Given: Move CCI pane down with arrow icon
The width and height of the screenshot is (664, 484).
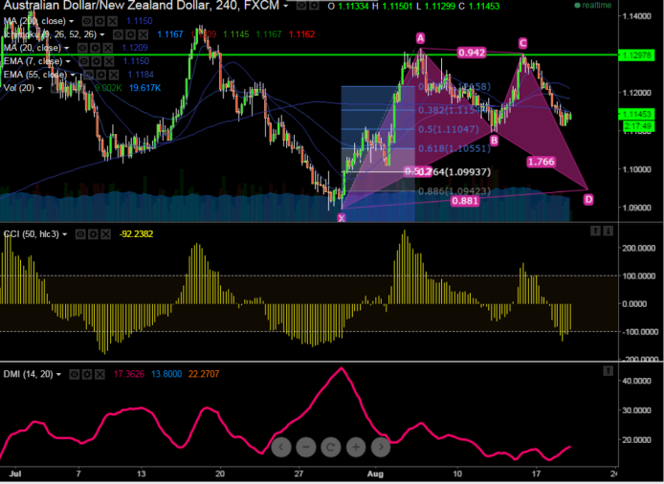Looking at the screenshot, I should pos(609,231).
